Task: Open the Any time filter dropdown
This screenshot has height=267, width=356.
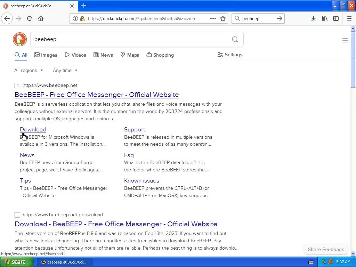Action: pyautogui.click(x=65, y=70)
